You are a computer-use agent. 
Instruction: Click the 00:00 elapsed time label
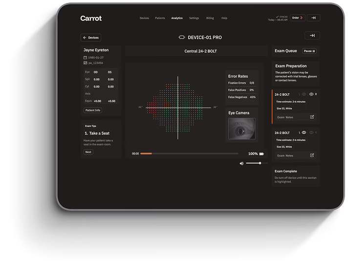point(135,153)
